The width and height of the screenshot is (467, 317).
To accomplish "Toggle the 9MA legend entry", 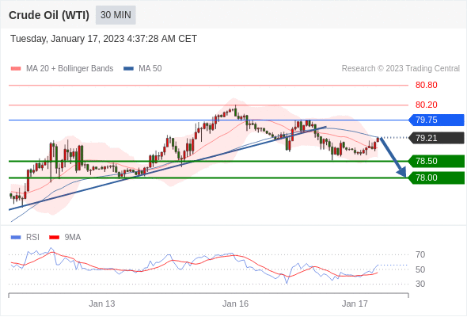I will coord(65,238).
